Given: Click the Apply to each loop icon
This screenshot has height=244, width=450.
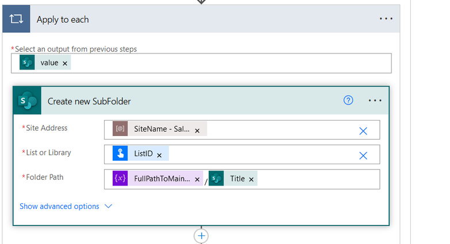Looking at the screenshot, I should pos(16,19).
